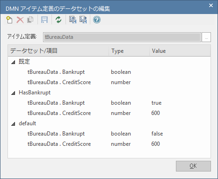Collapse the default data set group
The height and width of the screenshot is (179, 218).
[x=13, y=124]
